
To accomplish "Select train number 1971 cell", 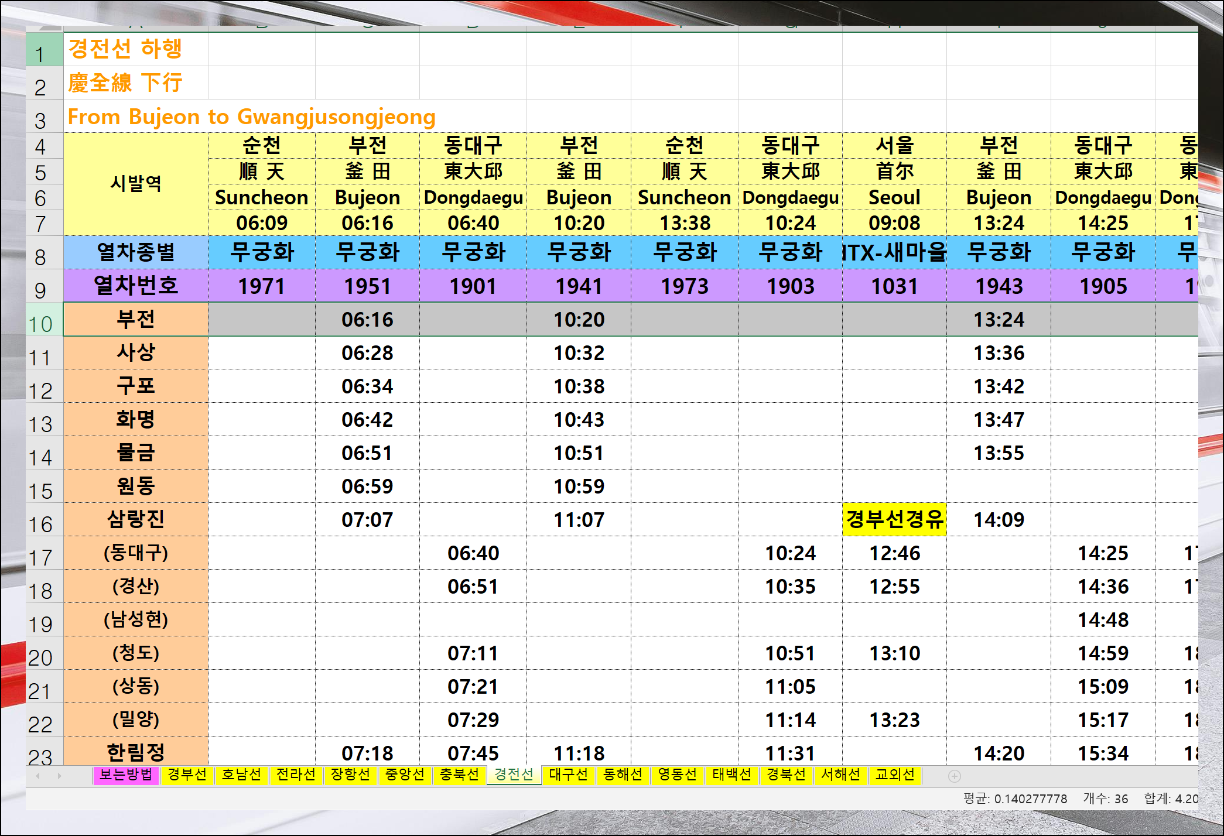I will 261,286.
